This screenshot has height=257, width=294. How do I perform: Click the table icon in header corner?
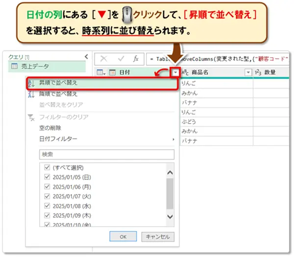click(101, 72)
